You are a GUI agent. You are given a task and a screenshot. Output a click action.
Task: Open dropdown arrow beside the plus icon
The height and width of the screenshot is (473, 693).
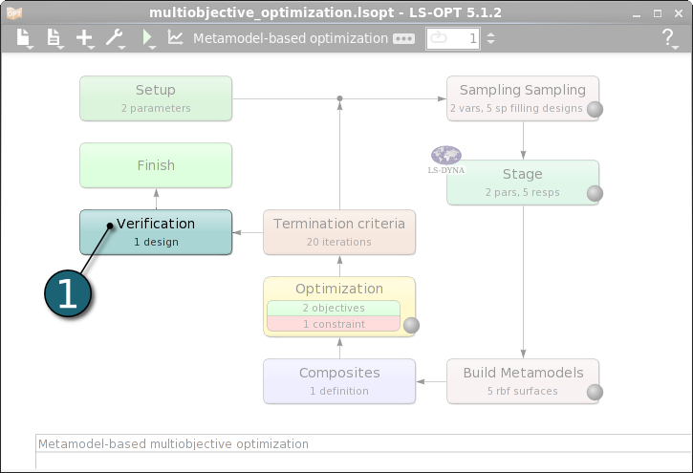point(92,47)
